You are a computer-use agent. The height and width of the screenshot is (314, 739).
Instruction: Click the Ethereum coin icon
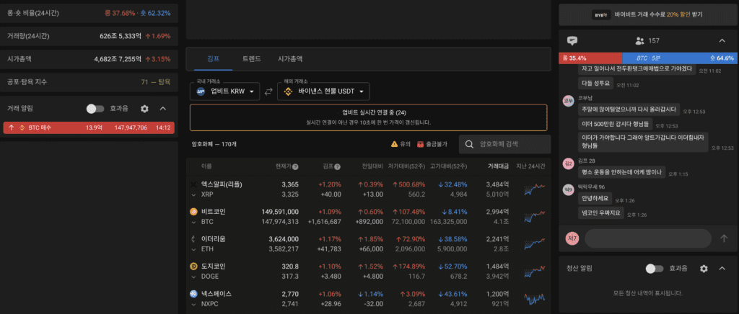click(x=193, y=239)
